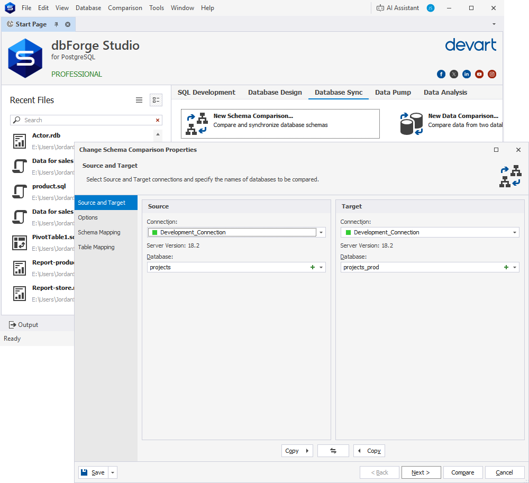Viewport: 529px width, 483px height.
Task: Save the comparison properties
Action: (x=94, y=472)
